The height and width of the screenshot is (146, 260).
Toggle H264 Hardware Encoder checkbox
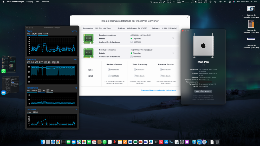tap(161, 69)
